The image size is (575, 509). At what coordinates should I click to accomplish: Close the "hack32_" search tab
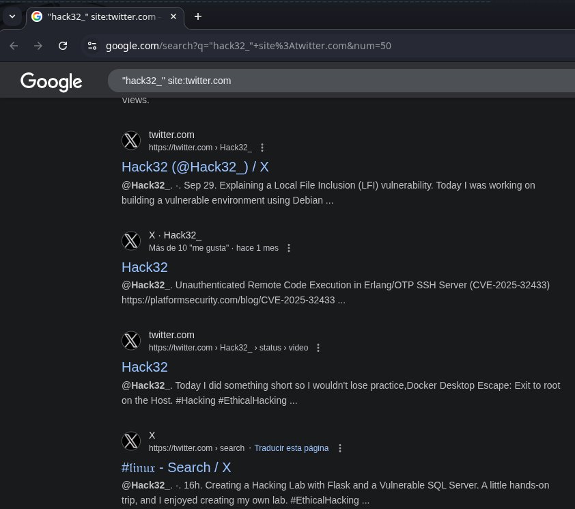coord(173,16)
